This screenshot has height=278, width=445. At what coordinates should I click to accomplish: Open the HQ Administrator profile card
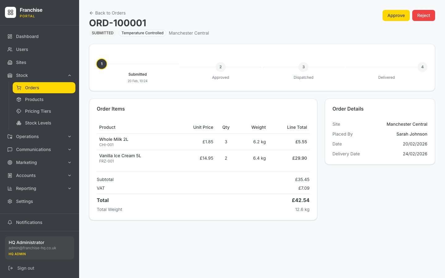pos(40,248)
